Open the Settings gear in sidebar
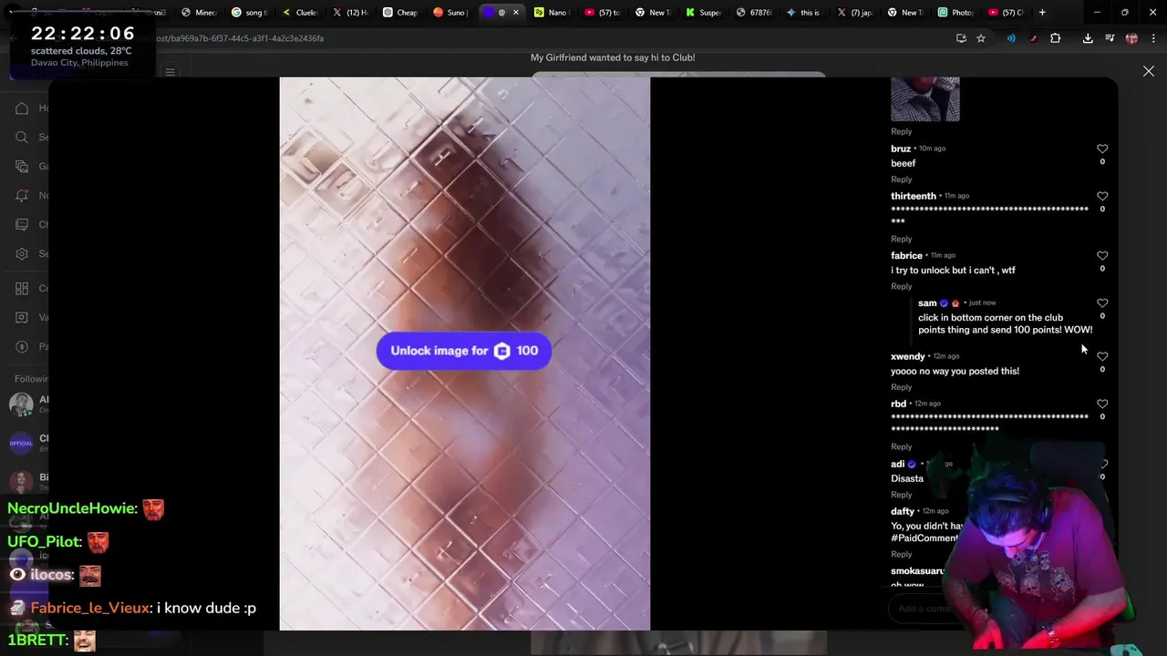 (22, 254)
